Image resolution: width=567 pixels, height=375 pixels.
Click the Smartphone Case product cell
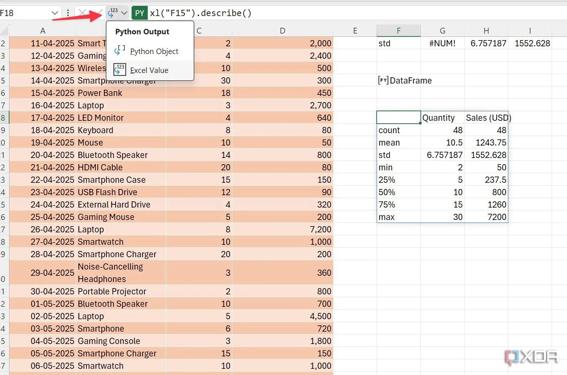point(121,179)
